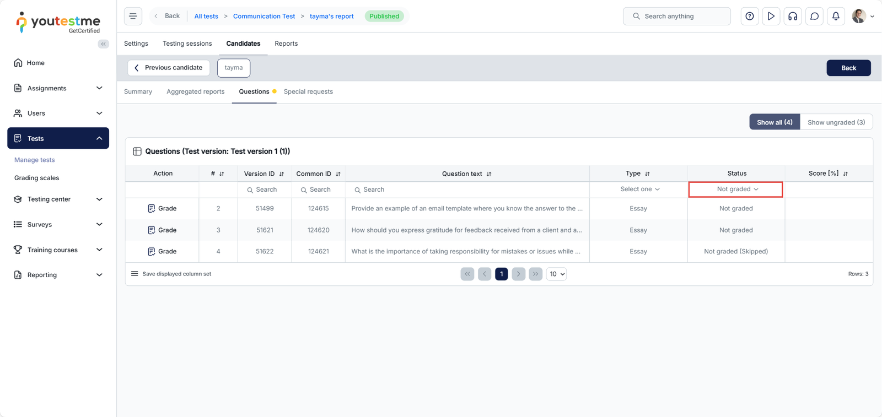This screenshot has height=417, width=882.
Task: Click the hamburger menu icon
Action: pos(133,16)
